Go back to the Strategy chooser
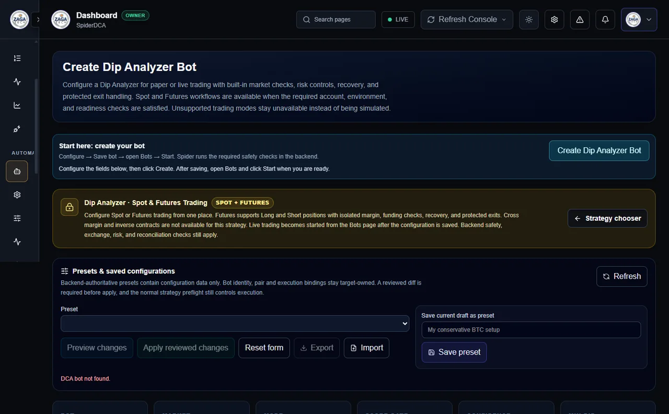Image resolution: width=669 pixels, height=414 pixels. [x=607, y=218]
